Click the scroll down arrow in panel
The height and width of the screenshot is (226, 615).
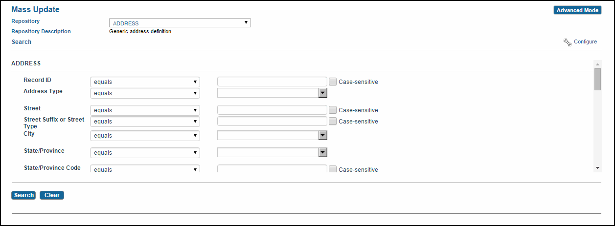(597, 167)
